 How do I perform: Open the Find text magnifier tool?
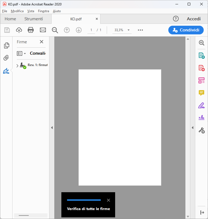pyautogui.click(x=55, y=30)
